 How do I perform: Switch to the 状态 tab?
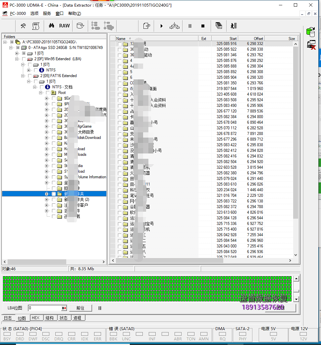click(64, 318)
